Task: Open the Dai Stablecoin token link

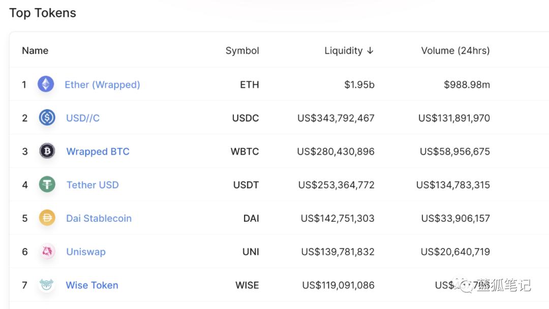Action: pos(99,219)
